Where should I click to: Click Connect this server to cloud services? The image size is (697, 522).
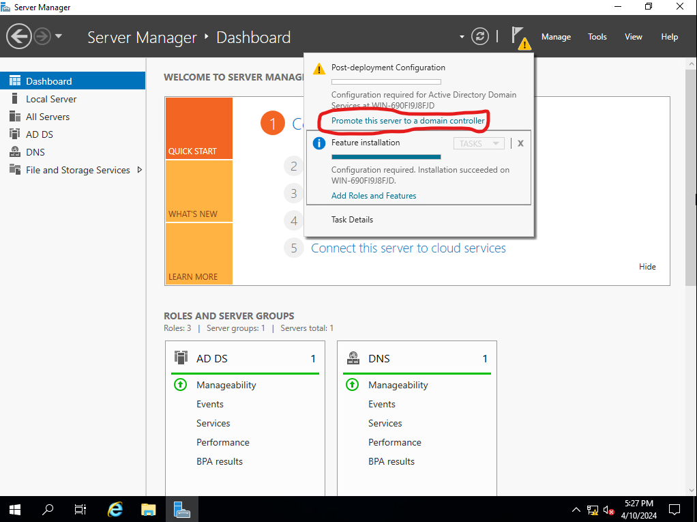click(408, 248)
